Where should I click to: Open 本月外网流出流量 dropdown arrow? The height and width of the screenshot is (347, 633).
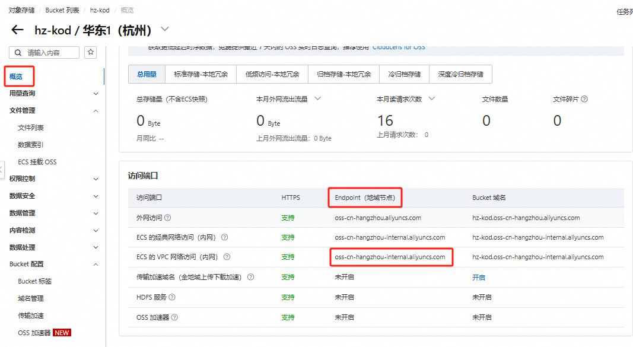pos(318,98)
